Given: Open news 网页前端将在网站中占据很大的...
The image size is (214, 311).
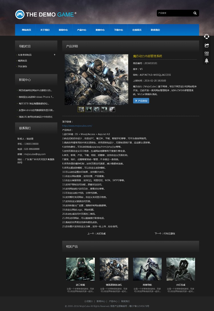Looking at the screenshot, I should pyautogui.click(x=35, y=90).
